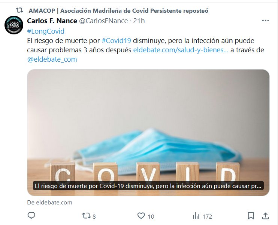Bookmark this post

(x=251, y=216)
